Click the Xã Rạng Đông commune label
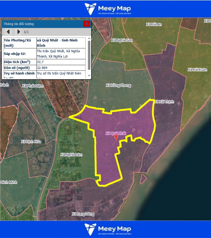This screenshot has width=211, height=238. (x=83, y=214)
